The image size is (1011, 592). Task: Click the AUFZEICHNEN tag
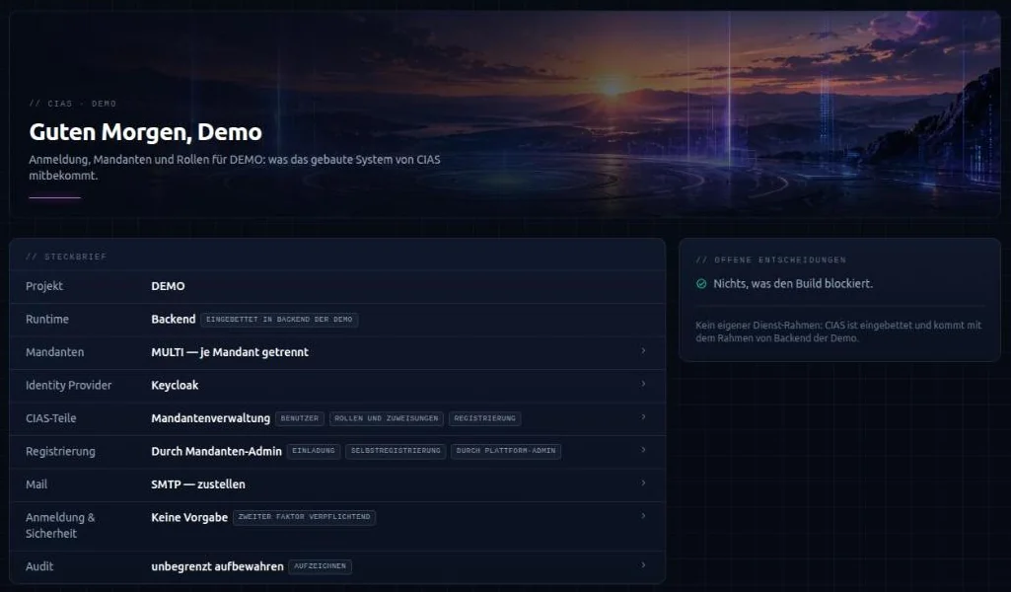(320, 566)
